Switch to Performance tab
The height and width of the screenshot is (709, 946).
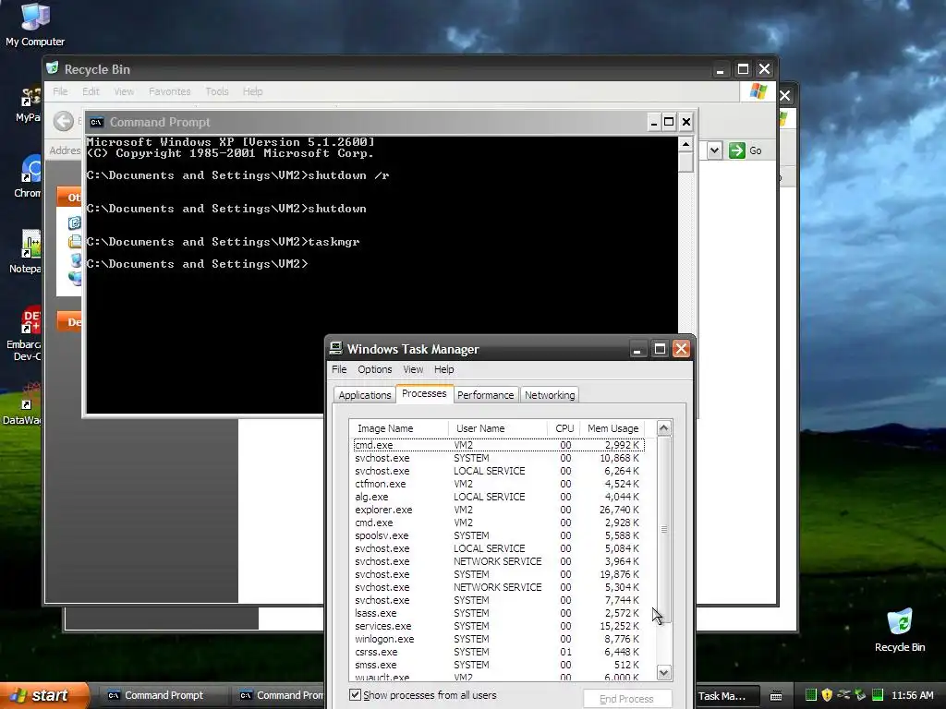coord(486,395)
